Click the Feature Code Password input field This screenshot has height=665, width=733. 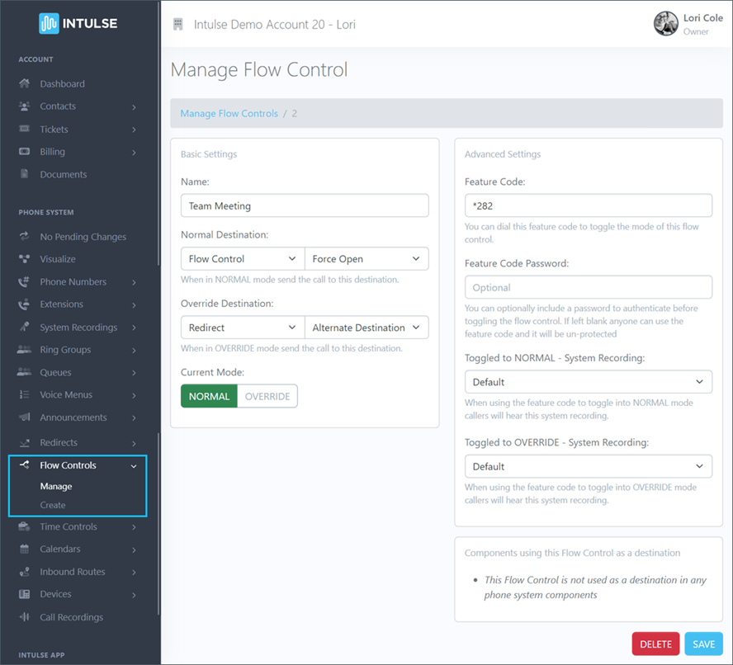(x=588, y=287)
